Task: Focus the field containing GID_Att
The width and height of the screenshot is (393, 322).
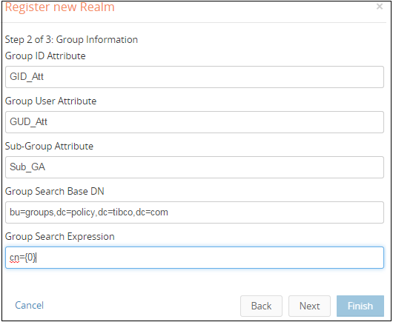Action: [194, 77]
